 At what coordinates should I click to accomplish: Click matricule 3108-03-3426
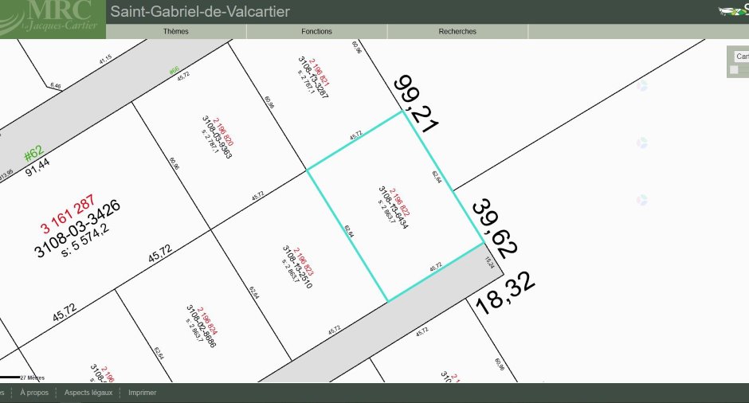(77, 229)
